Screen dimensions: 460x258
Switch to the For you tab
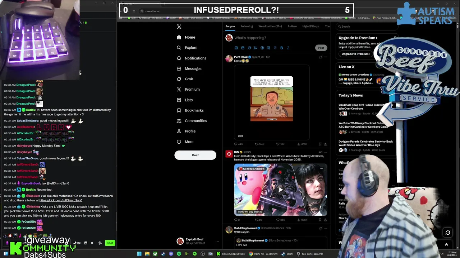[230, 26]
